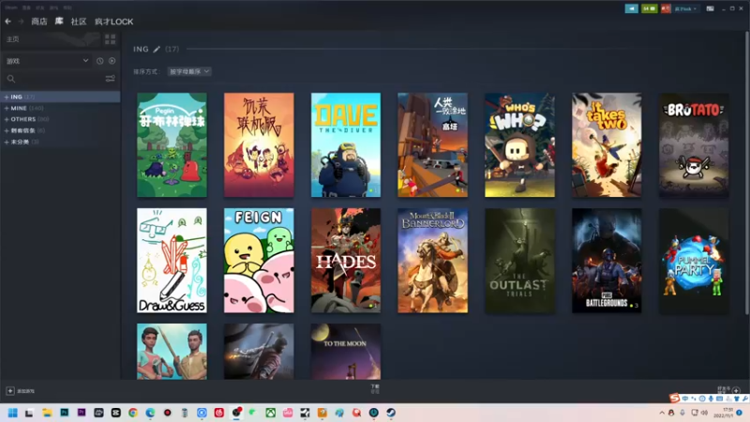Click the red avatar icon
The width and height of the screenshot is (750, 422).
coord(666,8)
